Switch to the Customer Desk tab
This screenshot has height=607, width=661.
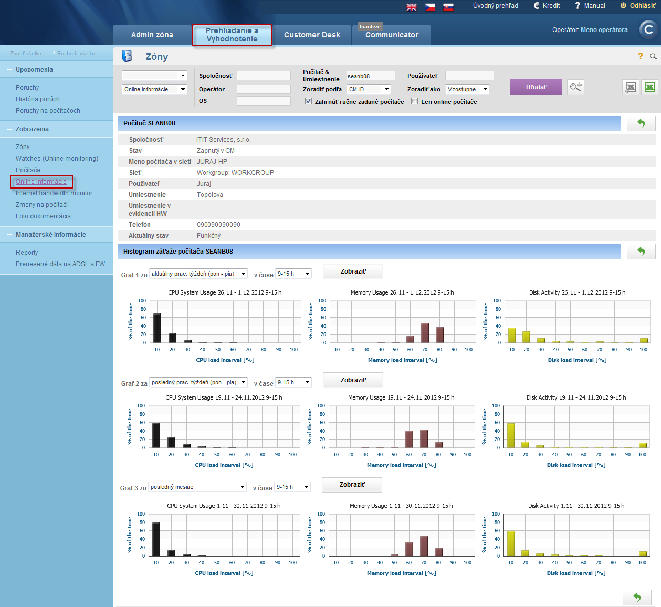312,35
